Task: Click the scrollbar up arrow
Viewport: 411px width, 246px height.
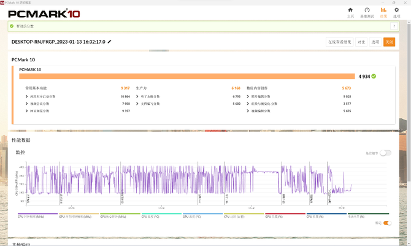Action: (x=409, y=22)
